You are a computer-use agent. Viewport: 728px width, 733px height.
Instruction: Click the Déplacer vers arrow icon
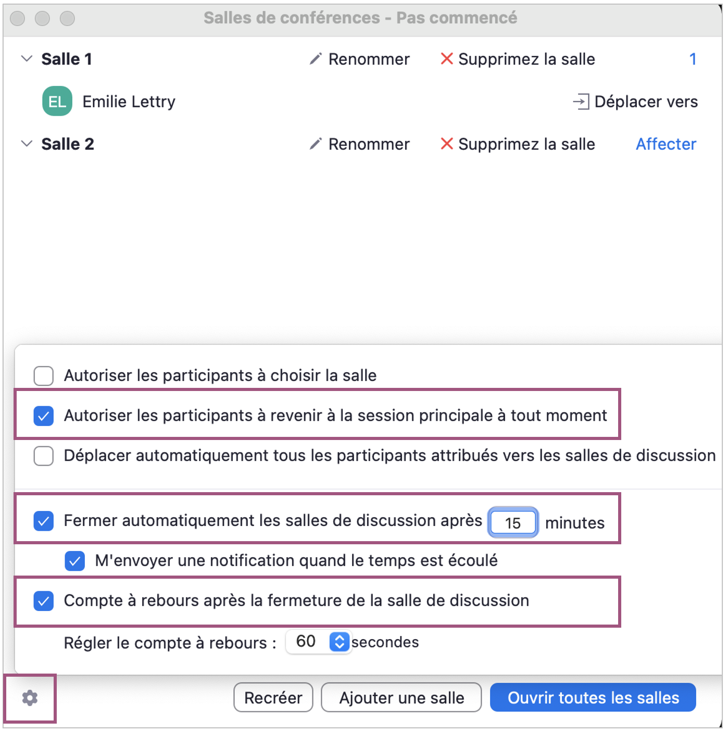(x=581, y=101)
